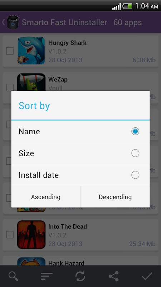Tap the checkmark select-all icon

[x=147, y=276]
